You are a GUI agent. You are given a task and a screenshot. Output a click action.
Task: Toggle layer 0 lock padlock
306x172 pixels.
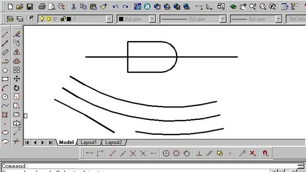click(63, 19)
